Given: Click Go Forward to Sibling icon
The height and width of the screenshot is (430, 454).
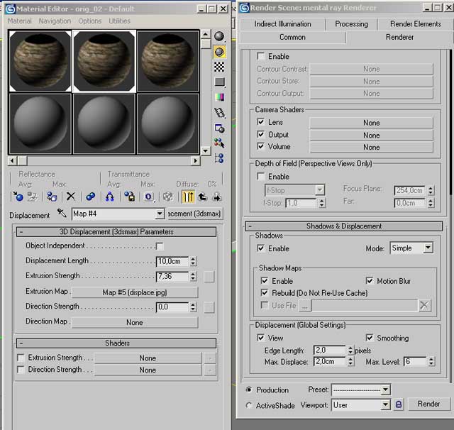Looking at the screenshot, I should (x=217, y=197).
